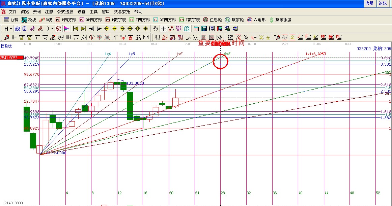Activate the crosshair cursor tool
This screenshot has width=392, height=206.
click(x=163, y=29)
